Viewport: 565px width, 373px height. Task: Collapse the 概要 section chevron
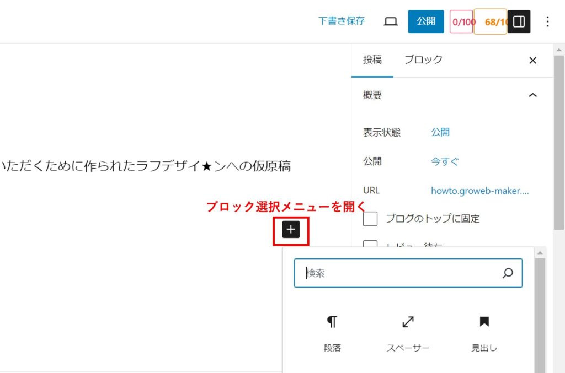(x=532, y=95)
